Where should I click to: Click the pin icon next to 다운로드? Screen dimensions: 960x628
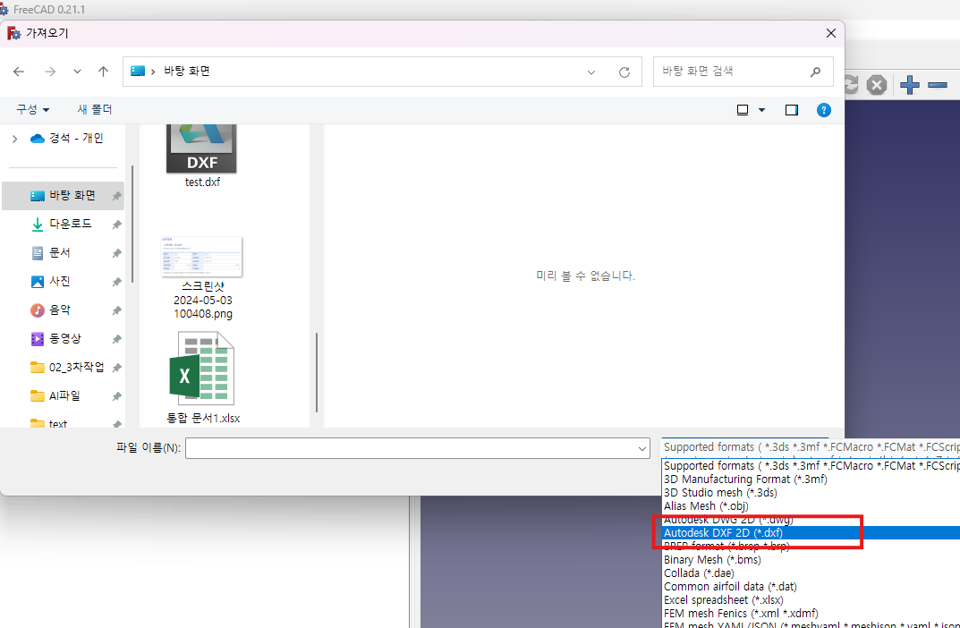tap(116, 225)
